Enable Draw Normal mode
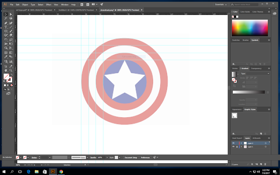This screenshot has width=280, height=175. click(5, 89)
